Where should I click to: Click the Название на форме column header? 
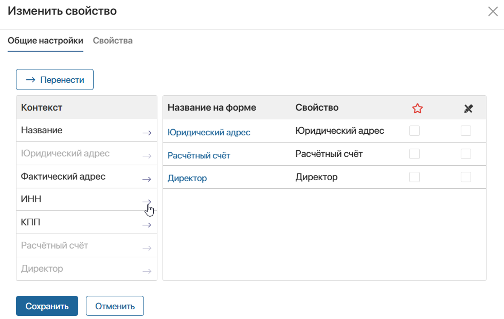[212, 108]
